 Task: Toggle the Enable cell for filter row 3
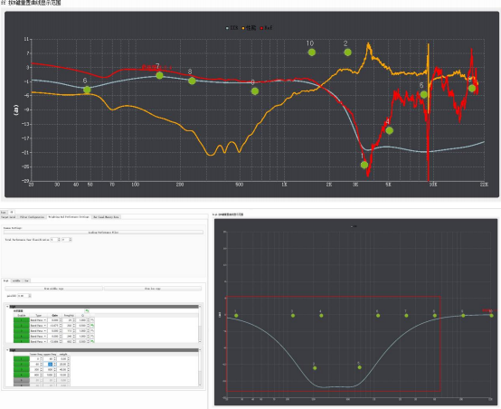pos(22,331)
